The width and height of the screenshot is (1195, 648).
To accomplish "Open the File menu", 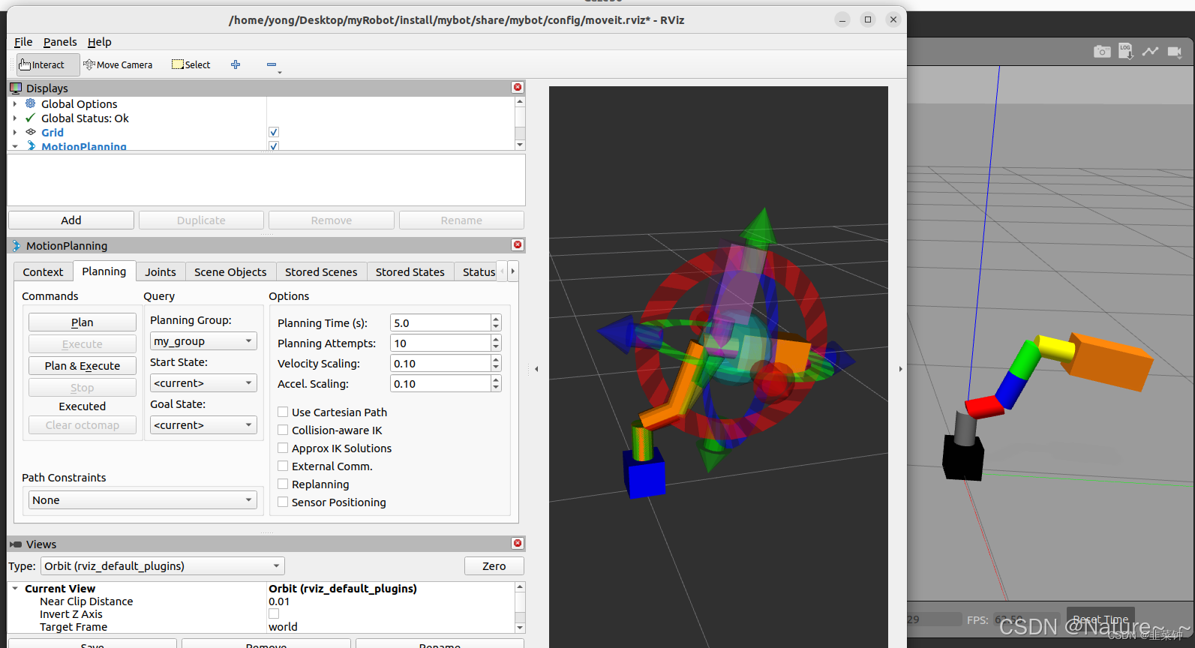I will (23, 42).
